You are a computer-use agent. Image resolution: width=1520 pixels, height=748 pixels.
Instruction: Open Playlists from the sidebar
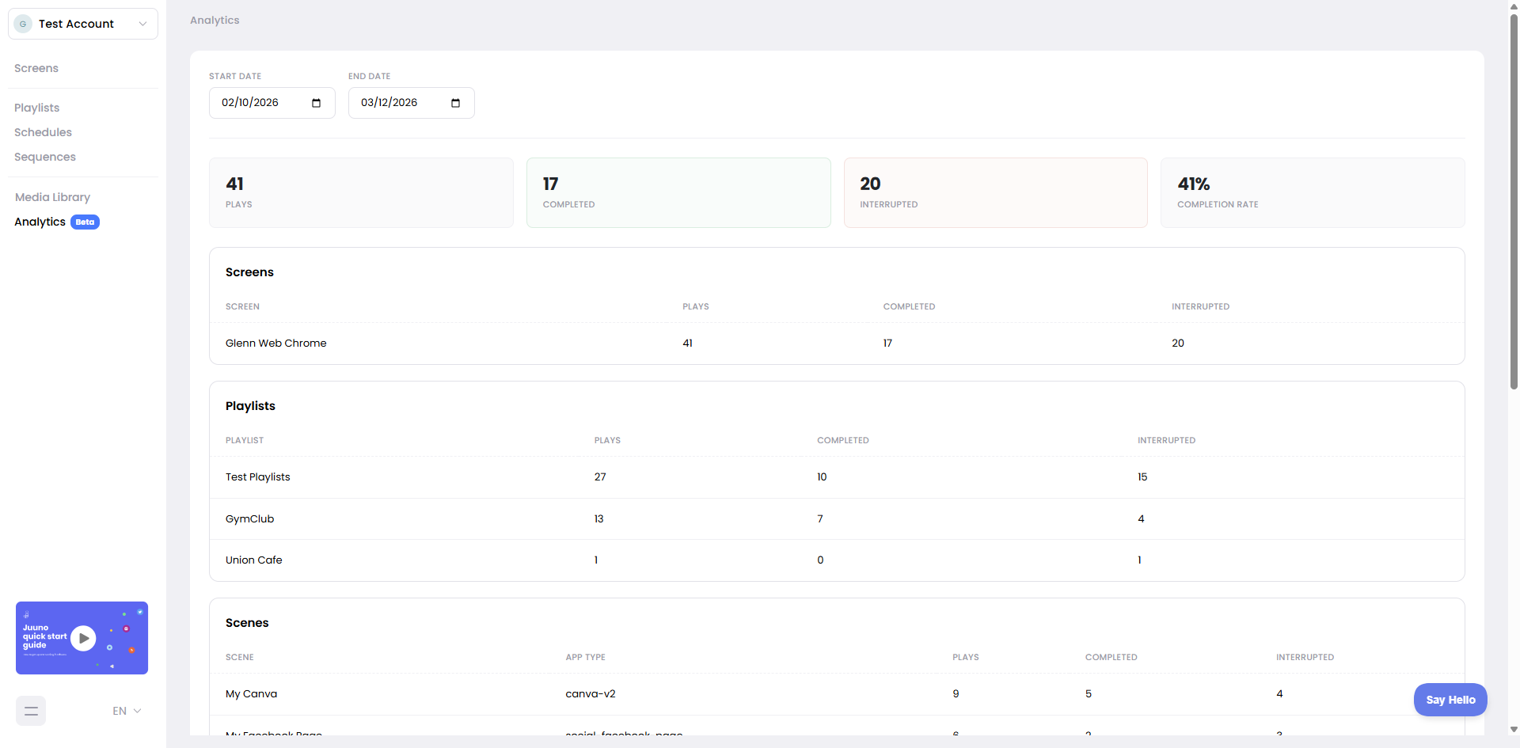[x=37, y=108]
